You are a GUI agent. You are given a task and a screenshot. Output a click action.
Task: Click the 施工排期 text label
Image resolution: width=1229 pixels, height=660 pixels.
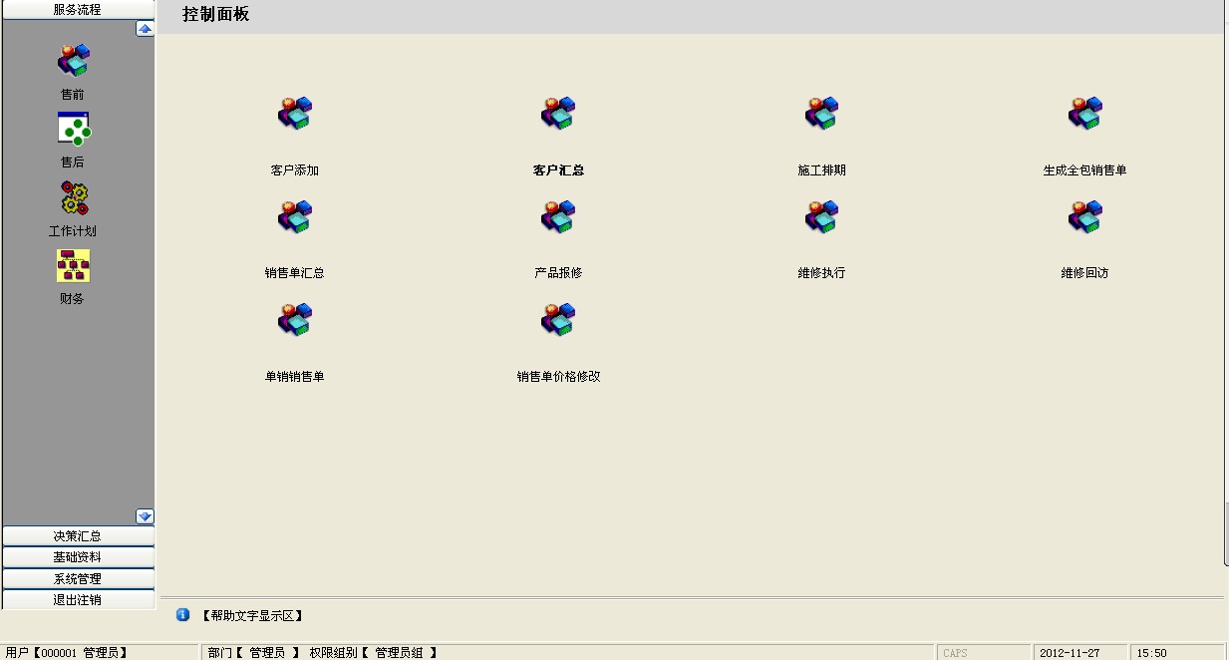click(x=822, y=170)
